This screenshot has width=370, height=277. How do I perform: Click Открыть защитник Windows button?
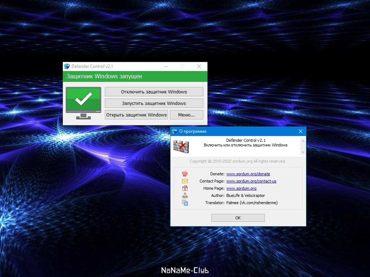pos(136,115)
